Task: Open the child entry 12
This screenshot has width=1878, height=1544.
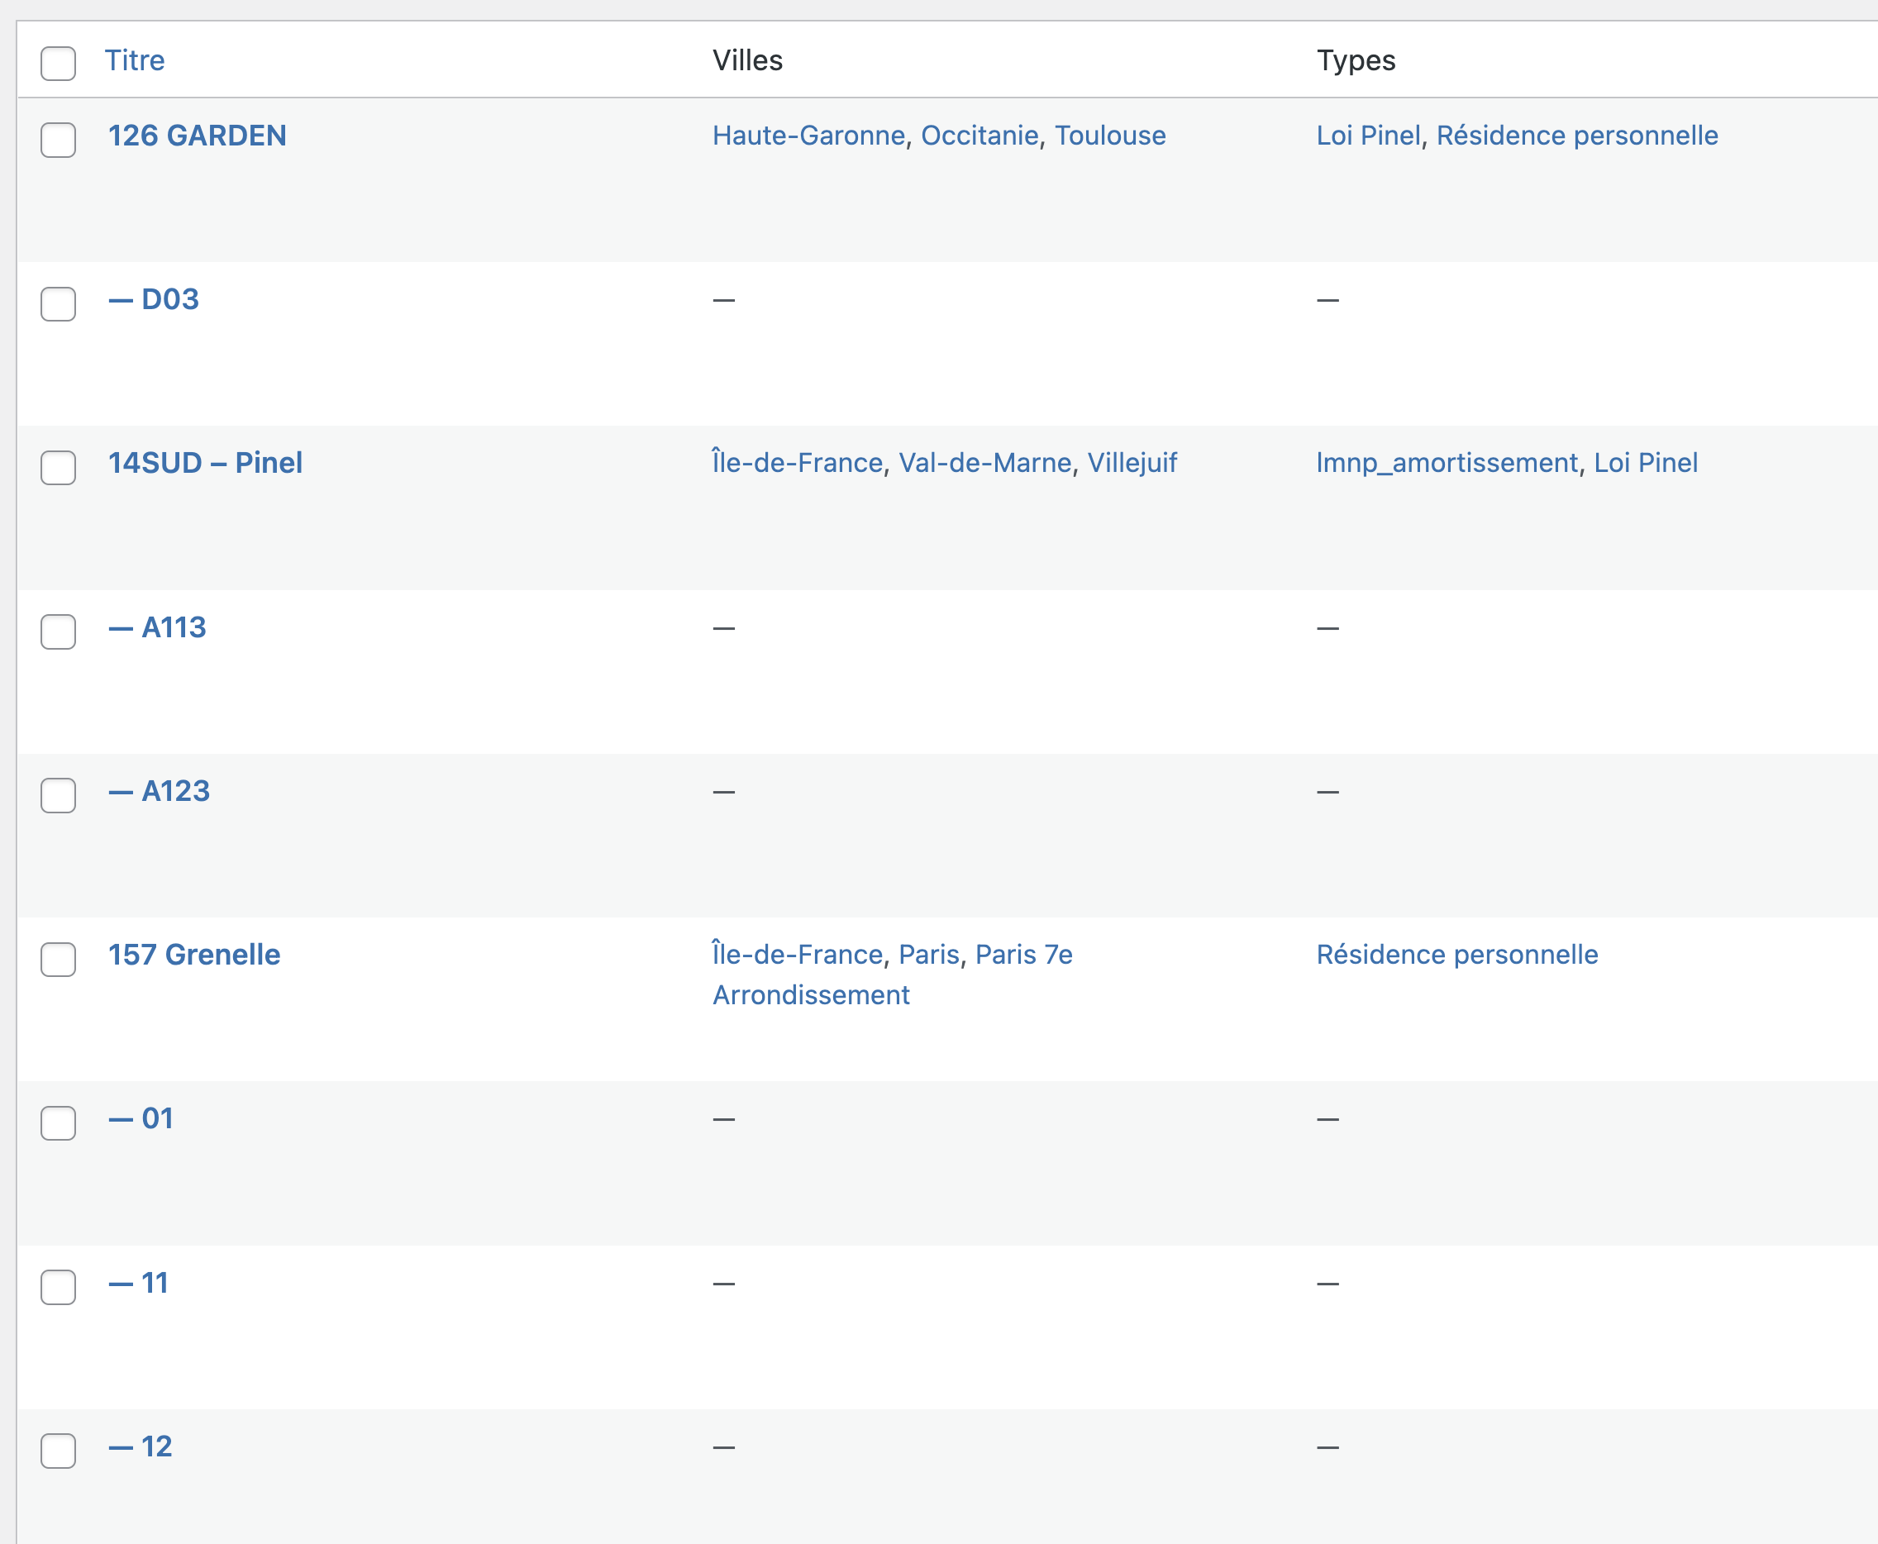Action: (x=140, y=1446)
